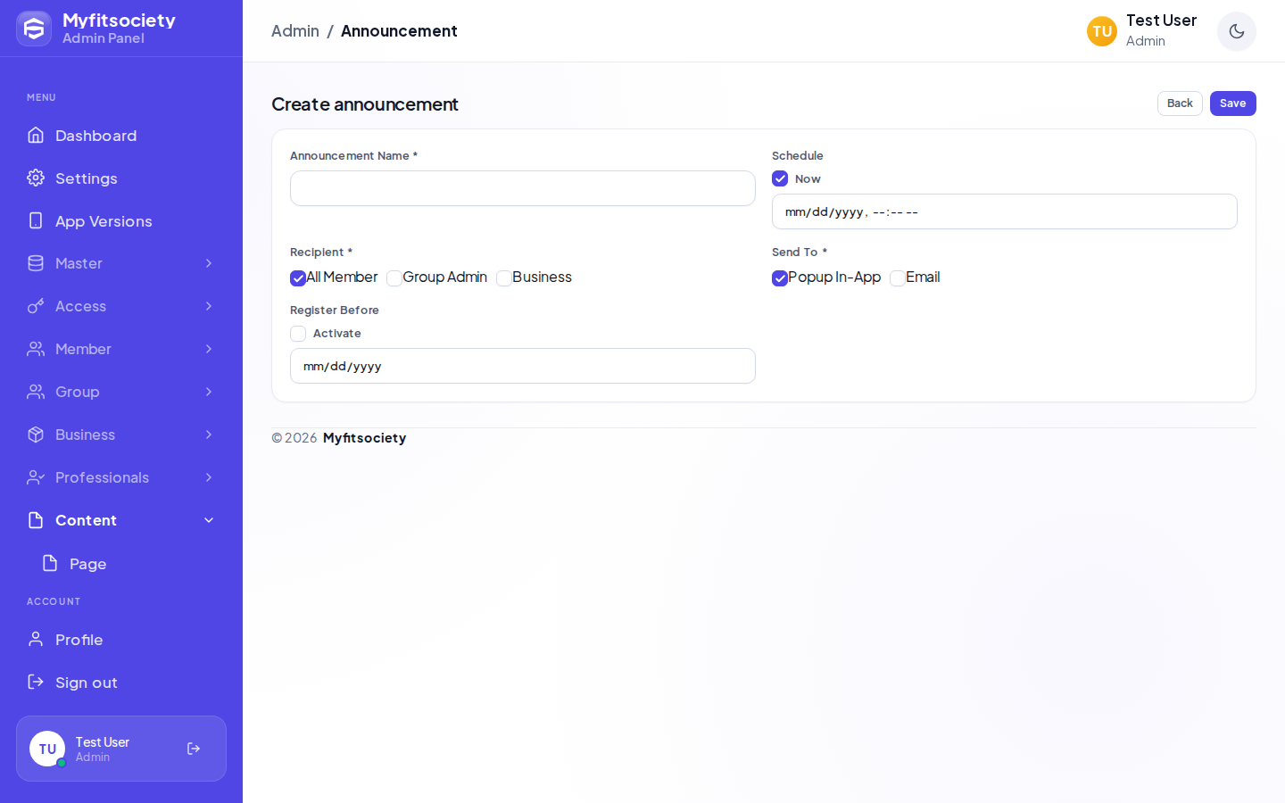
Task: Click the Dashboard home icon
Action: tap(36, 135)
